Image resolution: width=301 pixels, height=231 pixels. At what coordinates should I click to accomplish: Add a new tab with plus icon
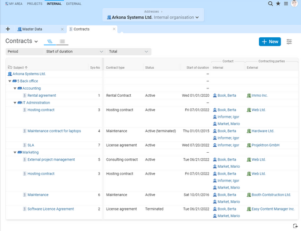8,29
